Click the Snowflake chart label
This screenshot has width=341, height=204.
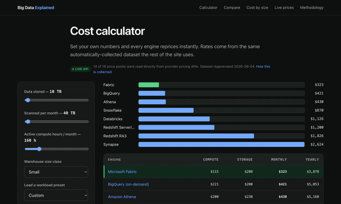pyautogui.click(x=113, y=110)
